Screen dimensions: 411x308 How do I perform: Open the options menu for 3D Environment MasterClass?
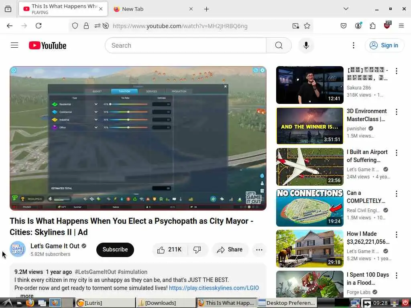pos(396,112)
